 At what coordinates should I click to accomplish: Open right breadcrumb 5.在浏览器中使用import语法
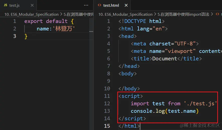pyautogui.click(x=183, y=14)
